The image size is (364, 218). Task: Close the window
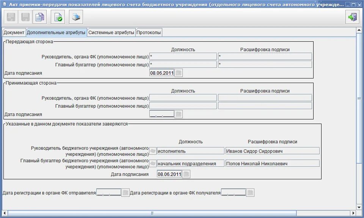[x=359, y=5]
